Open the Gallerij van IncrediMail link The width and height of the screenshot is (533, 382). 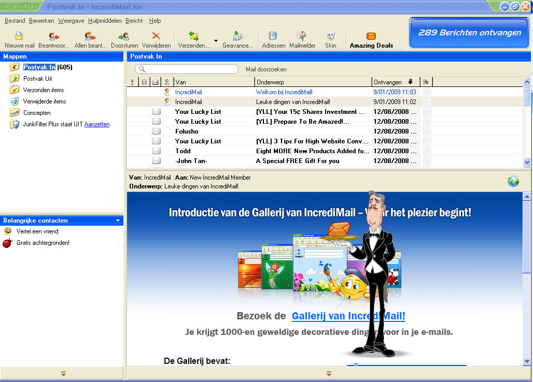[348, 316]
